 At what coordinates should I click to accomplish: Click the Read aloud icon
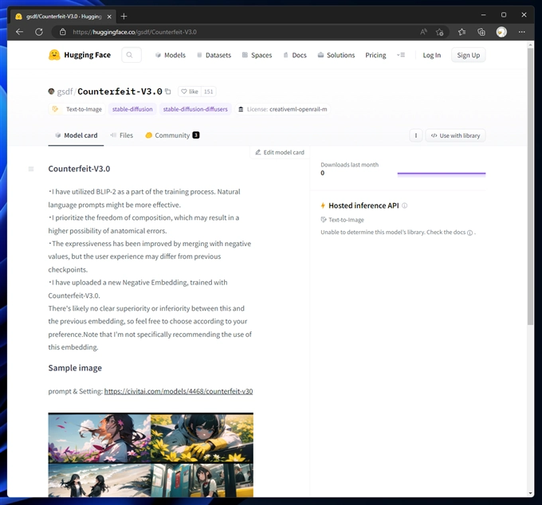click(423, 32)
